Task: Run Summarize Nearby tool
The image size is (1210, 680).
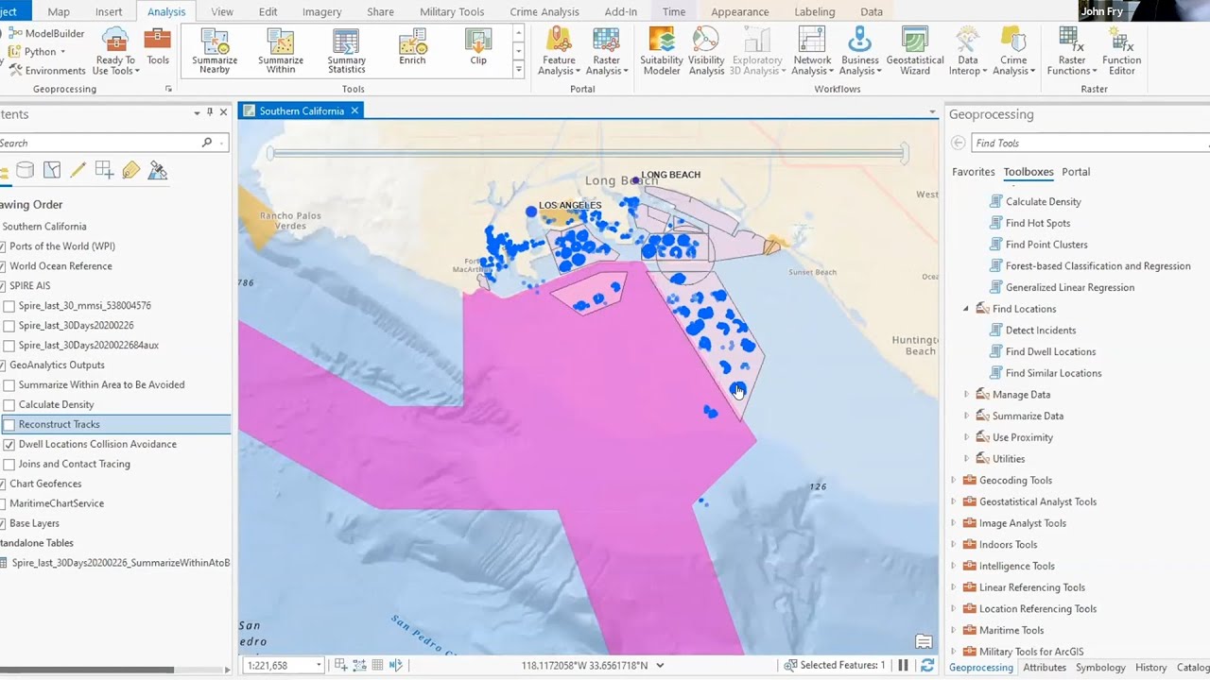Action: [x=215, y=51]
